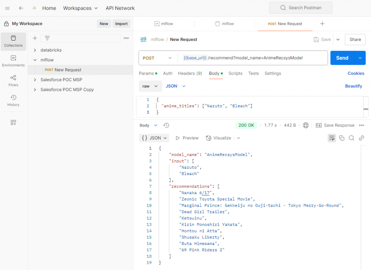
Task: Open the raw body type dropdown
Action: pos(150,86)
